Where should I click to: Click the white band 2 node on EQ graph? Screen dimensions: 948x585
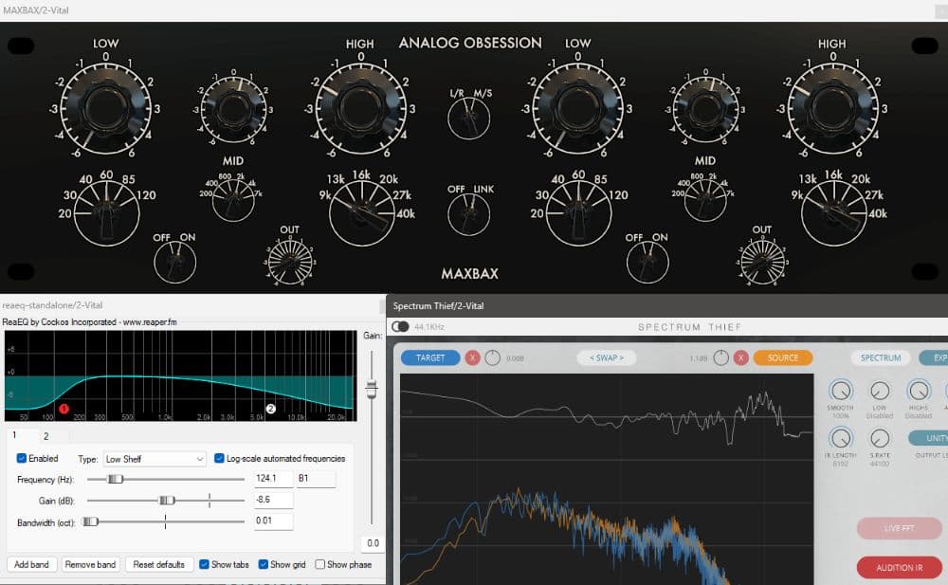coord(270,409)
